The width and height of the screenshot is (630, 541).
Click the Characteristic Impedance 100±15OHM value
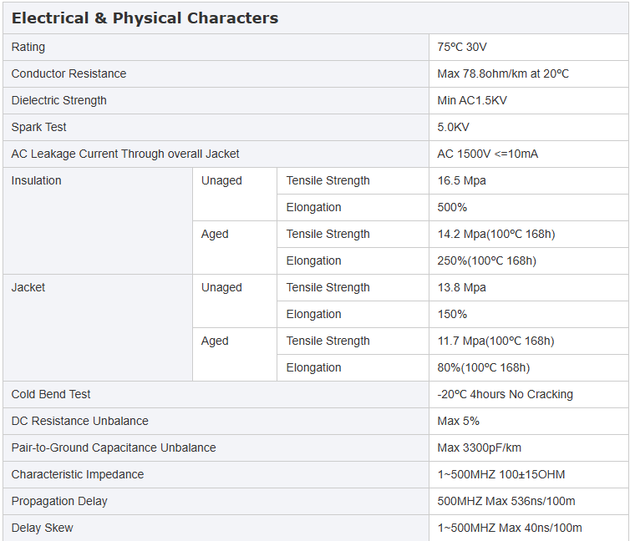tap(501, 474)
